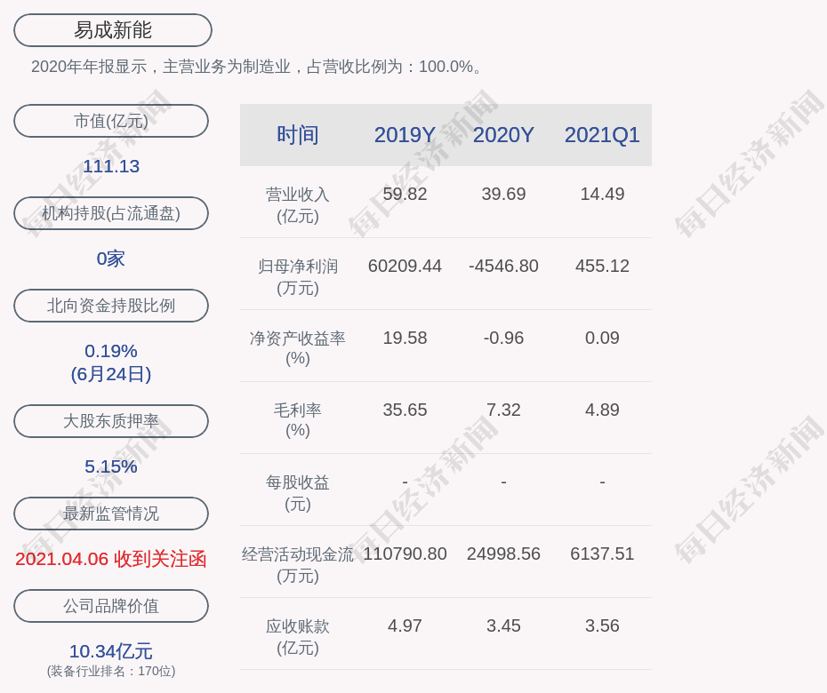The width and height of the screenshot is (827, 693).
Task: Select the 应收账款(亿元) row label
Action: pyautogui.click(x=298, y=636)
